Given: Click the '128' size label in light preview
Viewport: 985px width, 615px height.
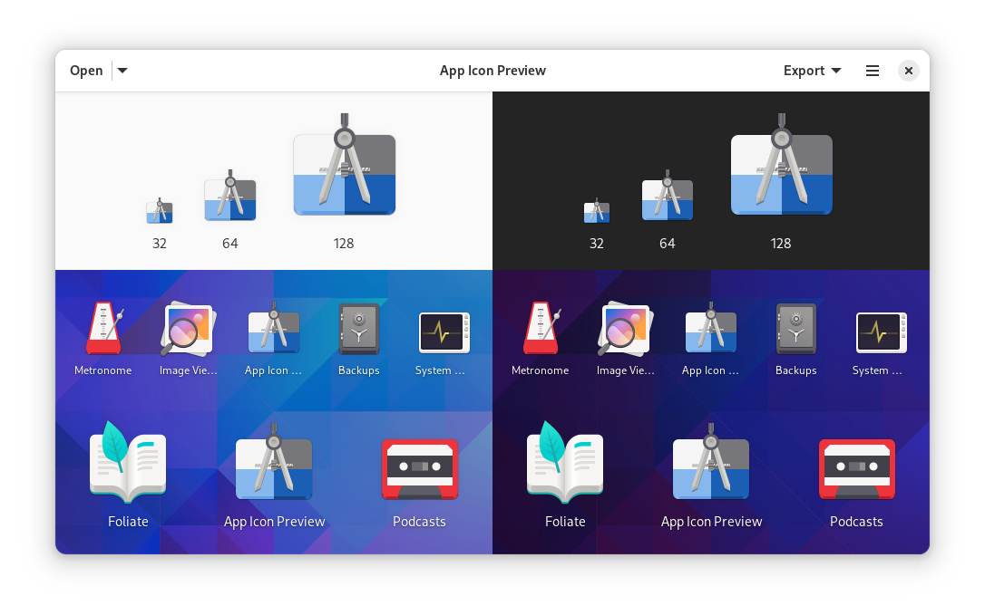Looking at the screenshot, I should [x=344, y=244].
